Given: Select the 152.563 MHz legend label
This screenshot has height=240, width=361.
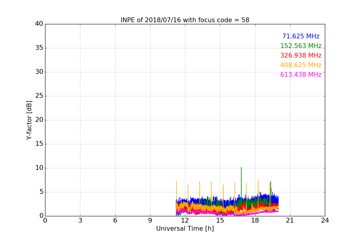Looking at the screenshot, I should tap(301, 46).
